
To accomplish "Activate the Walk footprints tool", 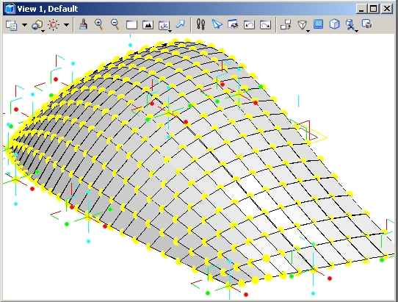I will [200, 25].
